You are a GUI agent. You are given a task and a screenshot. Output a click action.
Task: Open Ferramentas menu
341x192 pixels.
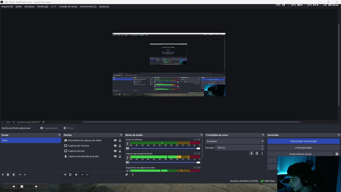coord(88,6)
